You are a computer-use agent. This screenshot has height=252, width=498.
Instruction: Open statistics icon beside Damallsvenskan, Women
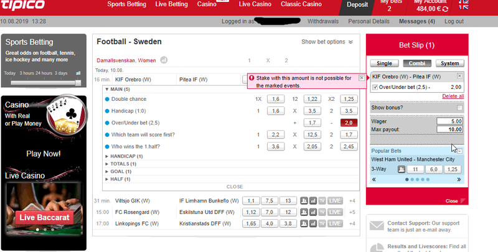coord(164,60)
